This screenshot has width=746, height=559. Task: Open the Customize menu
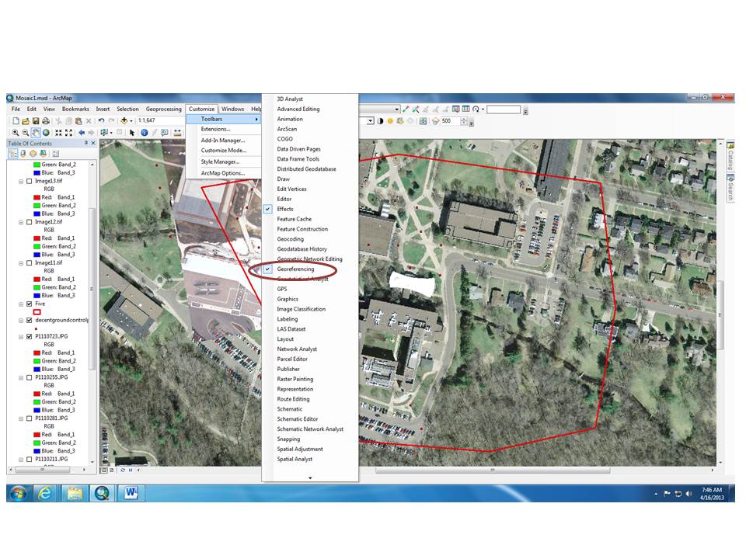[x=201, y=109]
